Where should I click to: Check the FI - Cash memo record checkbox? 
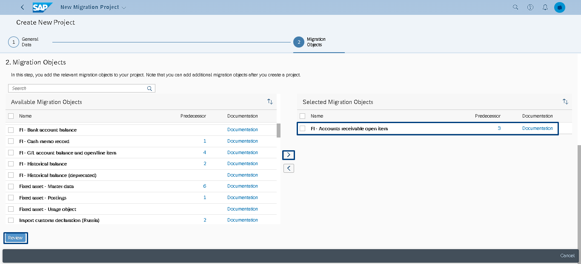(11, 141)
